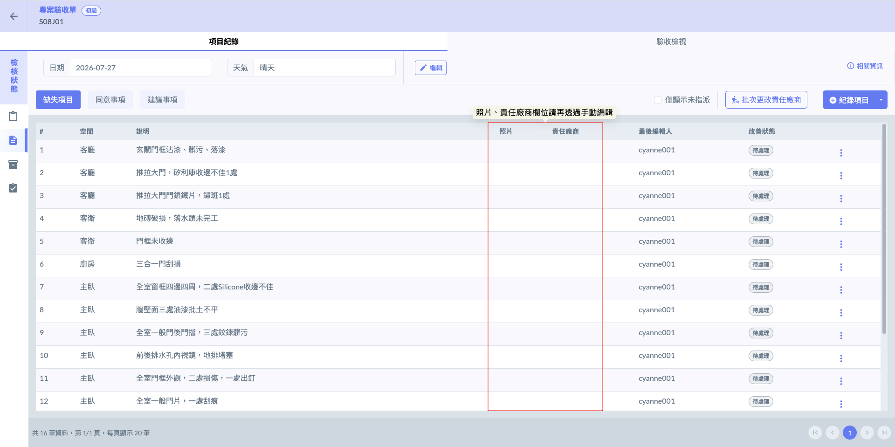895x447 pixels.
Task: Click 批次更改責任廠商 button
Action: (x=766, y=100)
